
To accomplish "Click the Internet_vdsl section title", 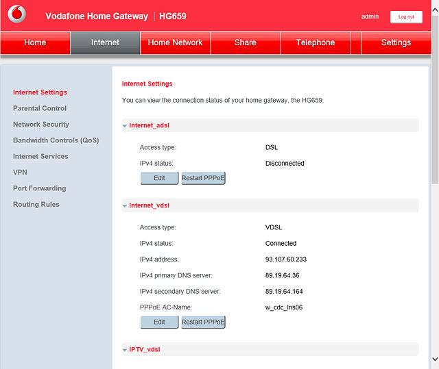I will pos(150,205).
